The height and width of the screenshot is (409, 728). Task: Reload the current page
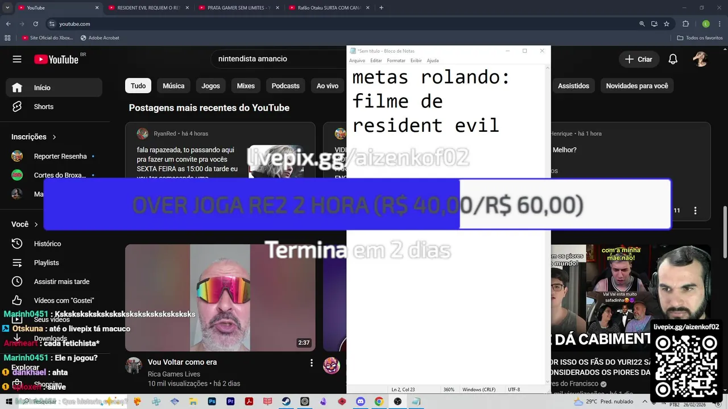35,24
